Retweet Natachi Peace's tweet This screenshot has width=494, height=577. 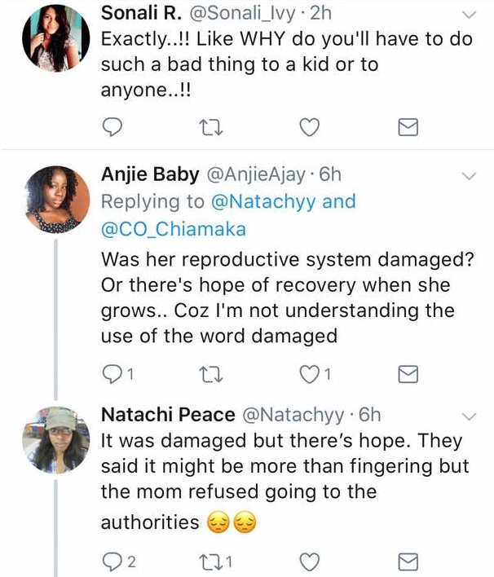click(x=212, y=560)
